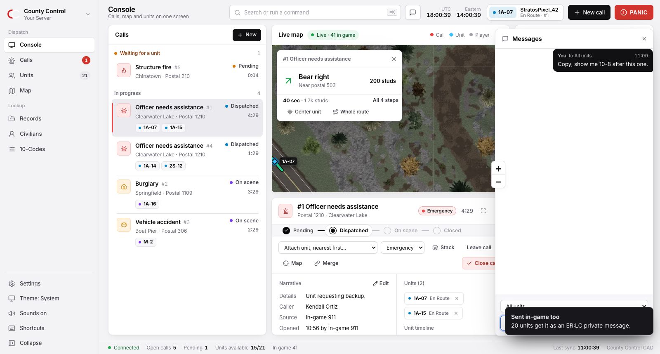Click the fullscreen expand icon beside 4:29

tap(483, 211)
